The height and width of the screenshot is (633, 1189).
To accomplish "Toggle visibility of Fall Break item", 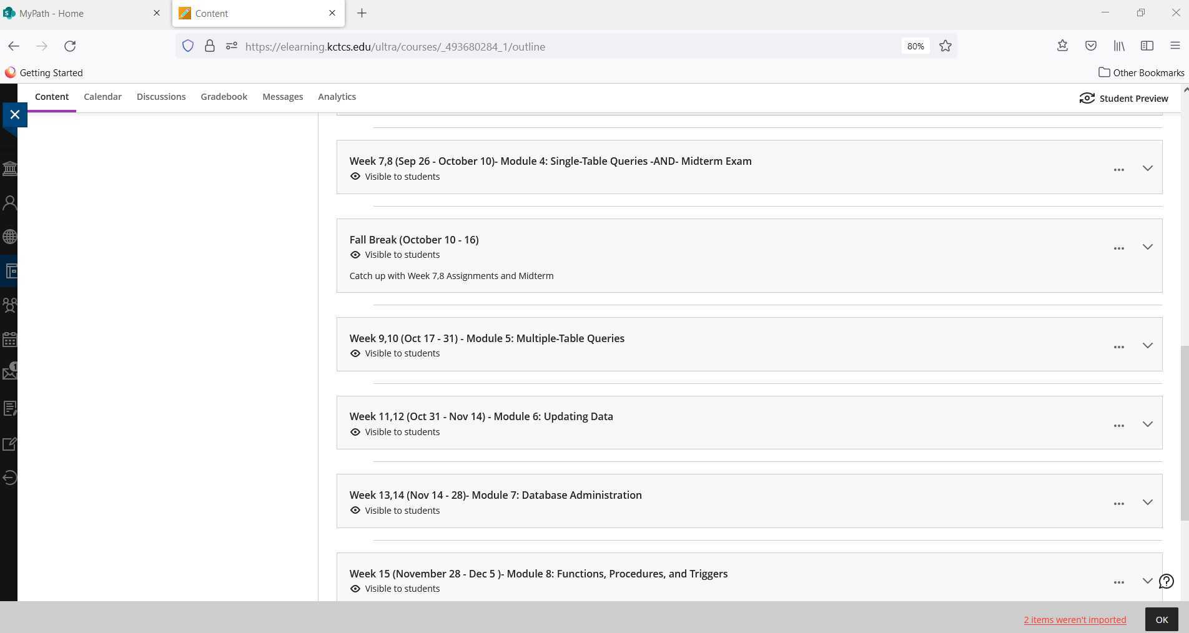I will [x=395, y=255].
